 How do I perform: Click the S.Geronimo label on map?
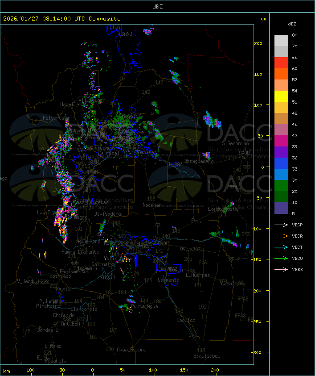tap(234, 144)
